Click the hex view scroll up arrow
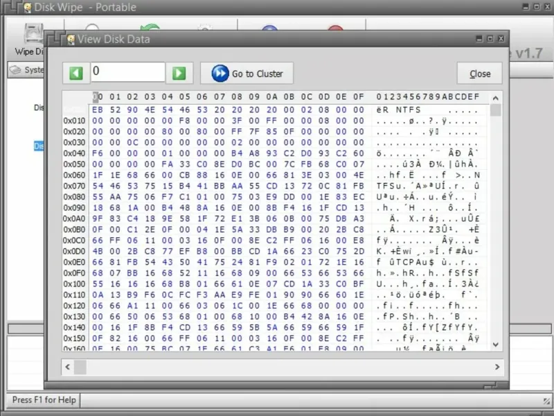Viewport: 554px width, 416px height. click(x=495, y=98)
